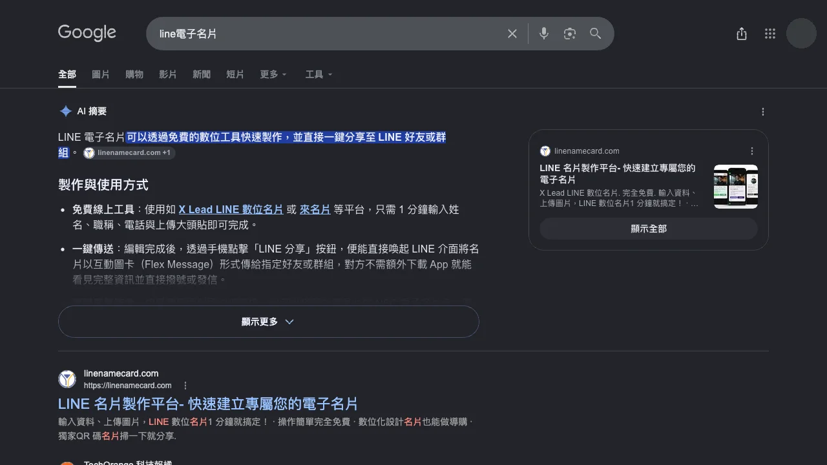Open three-dot menu on linenamecard.com card
827x465 pixels.
[752, 151]
